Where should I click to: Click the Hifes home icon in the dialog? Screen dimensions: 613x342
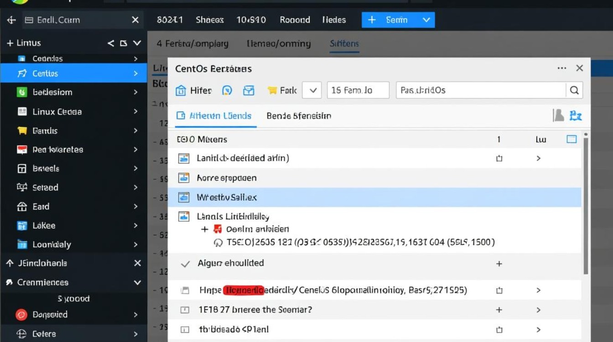coord(181,90)
